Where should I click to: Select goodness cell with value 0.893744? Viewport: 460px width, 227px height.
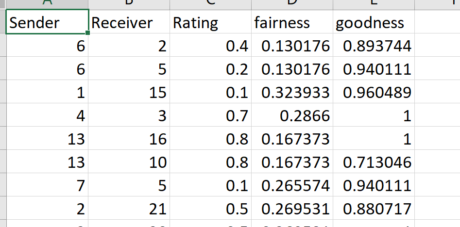374,45
